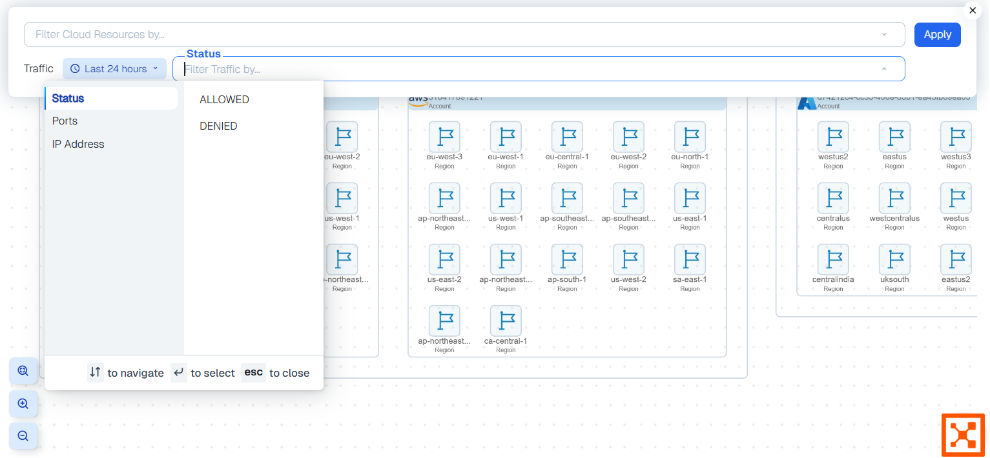Click the orange network logo icon

click(x=963, y=435)
